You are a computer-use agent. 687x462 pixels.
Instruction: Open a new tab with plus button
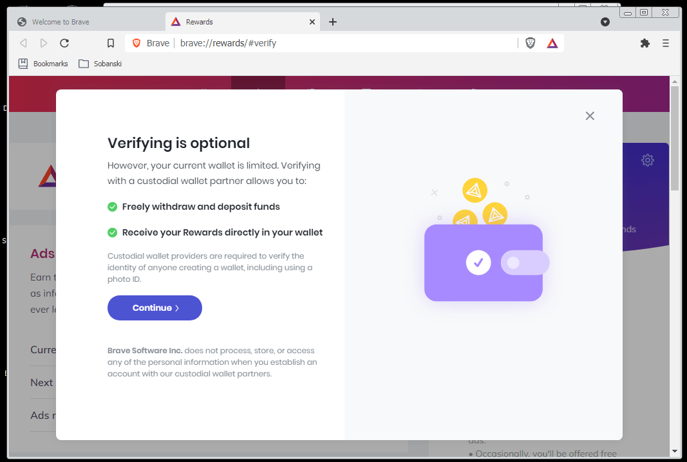pyautogui.click(x=332, y=22)
